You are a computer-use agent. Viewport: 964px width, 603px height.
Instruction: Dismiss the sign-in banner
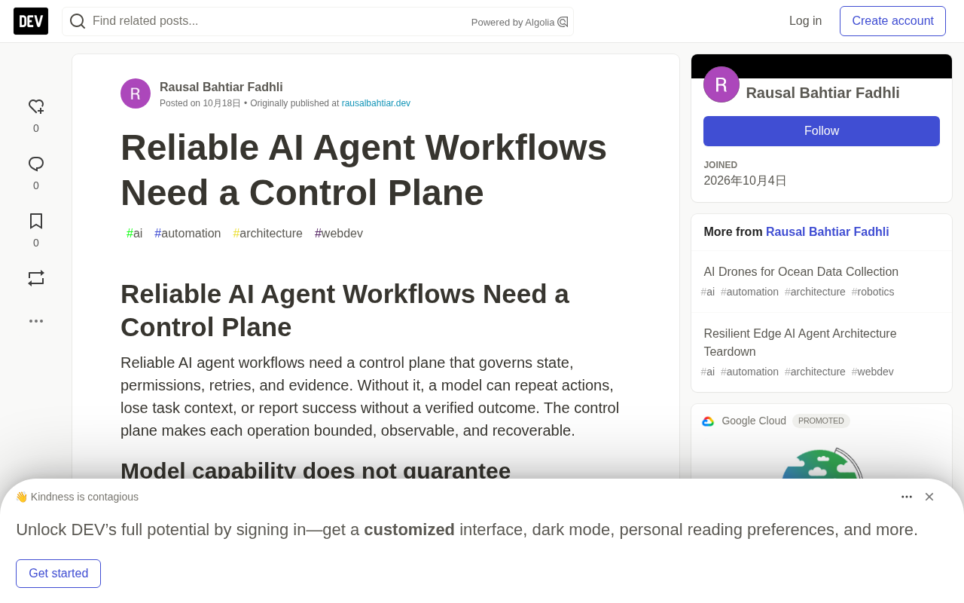click(929, 497)
